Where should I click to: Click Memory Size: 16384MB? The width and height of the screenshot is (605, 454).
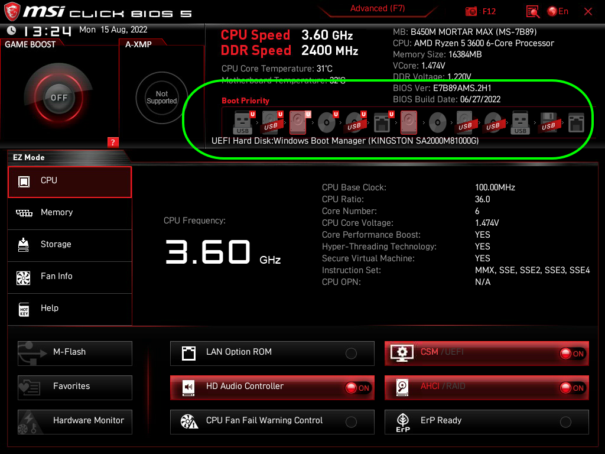click(x=437, y=54)
